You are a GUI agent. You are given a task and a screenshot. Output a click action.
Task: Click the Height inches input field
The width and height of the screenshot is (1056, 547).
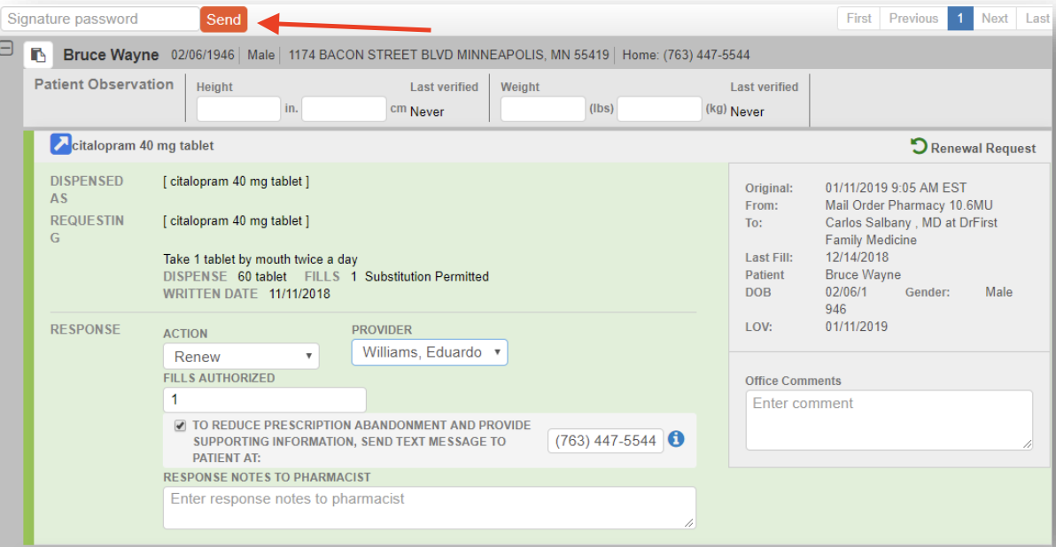point(238,109)
